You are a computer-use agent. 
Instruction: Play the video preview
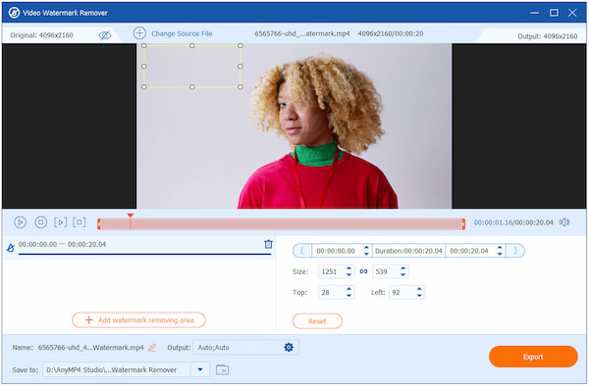20,222
